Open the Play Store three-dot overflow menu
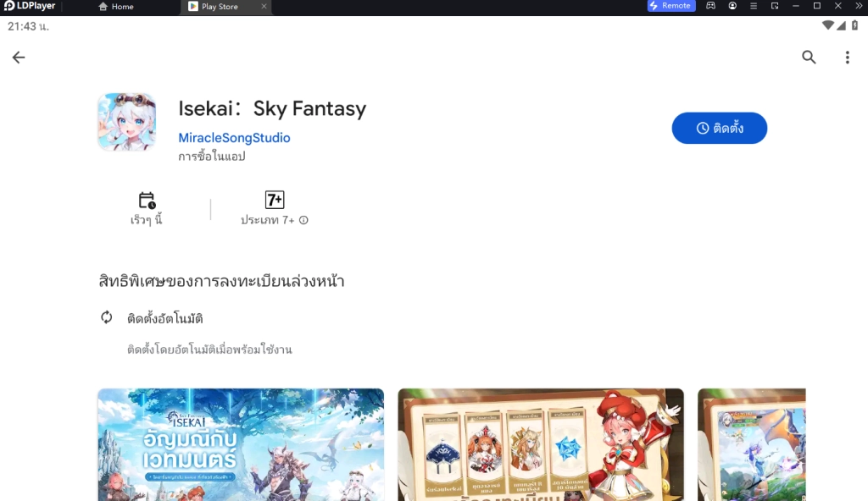Viewport: 868px width, 501px height. coord(847,57)
